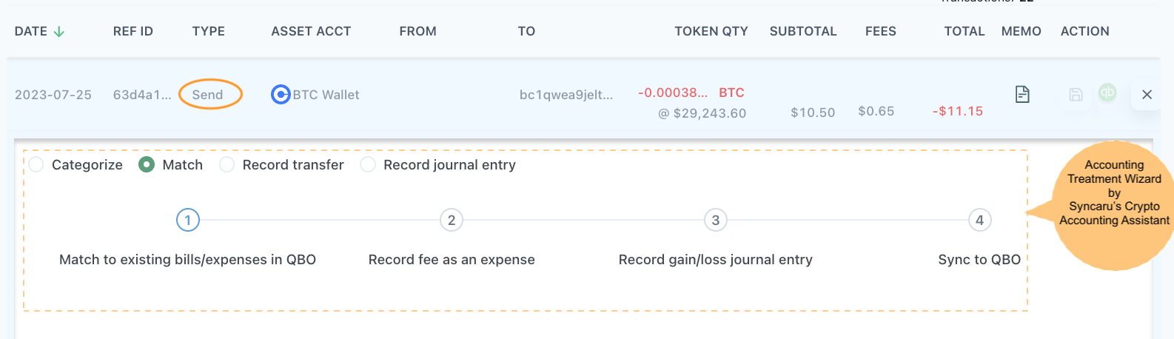Jump to wizard step 4 Sync to QBO

pos(980,220)
